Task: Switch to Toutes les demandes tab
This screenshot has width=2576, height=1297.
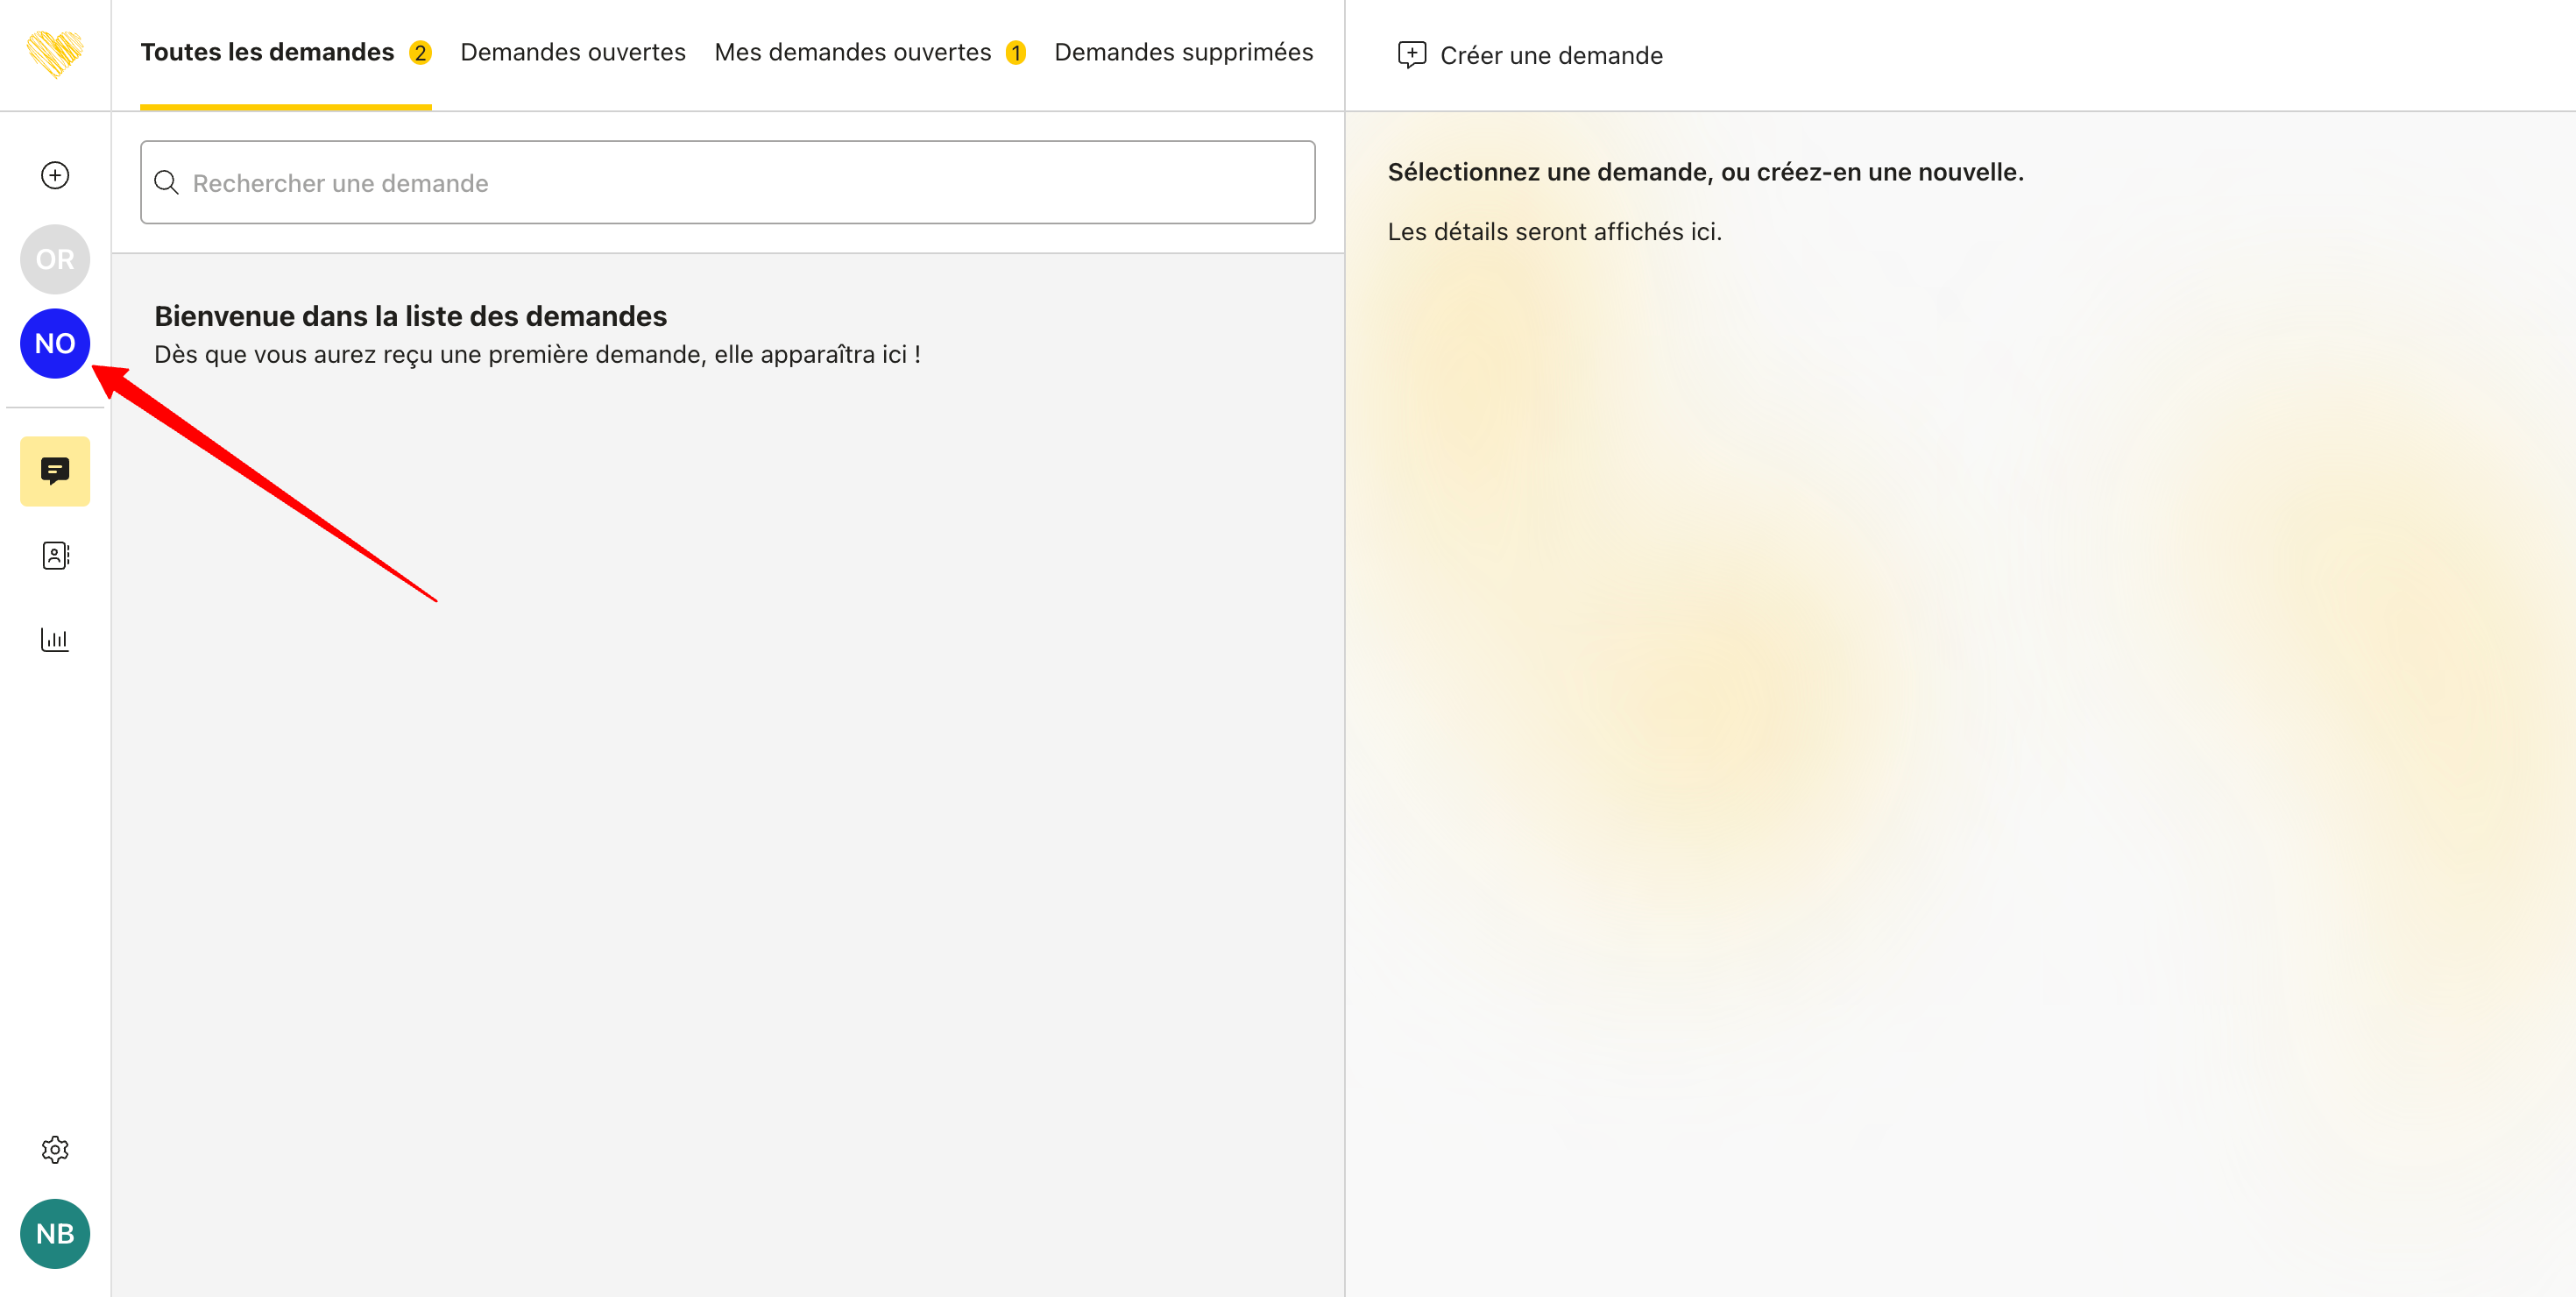Action: pos(267,52)
